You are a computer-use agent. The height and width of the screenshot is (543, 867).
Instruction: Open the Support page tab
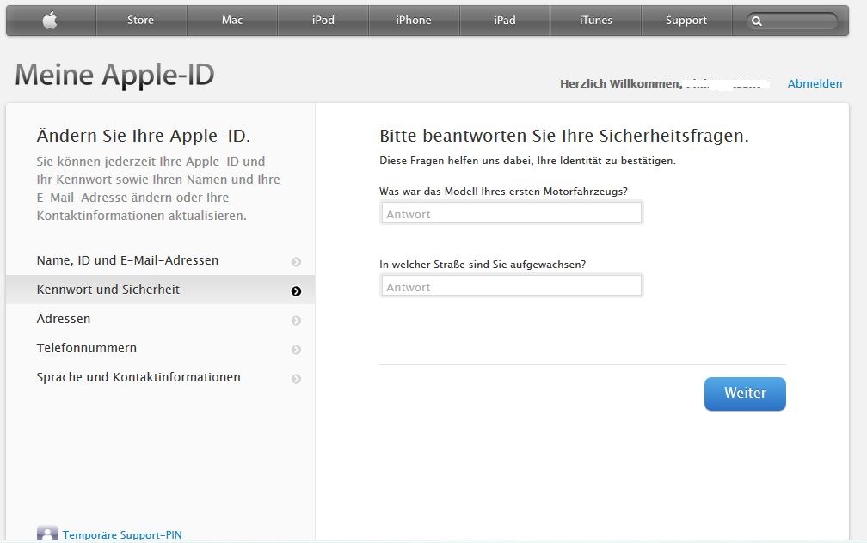point(686,21)
